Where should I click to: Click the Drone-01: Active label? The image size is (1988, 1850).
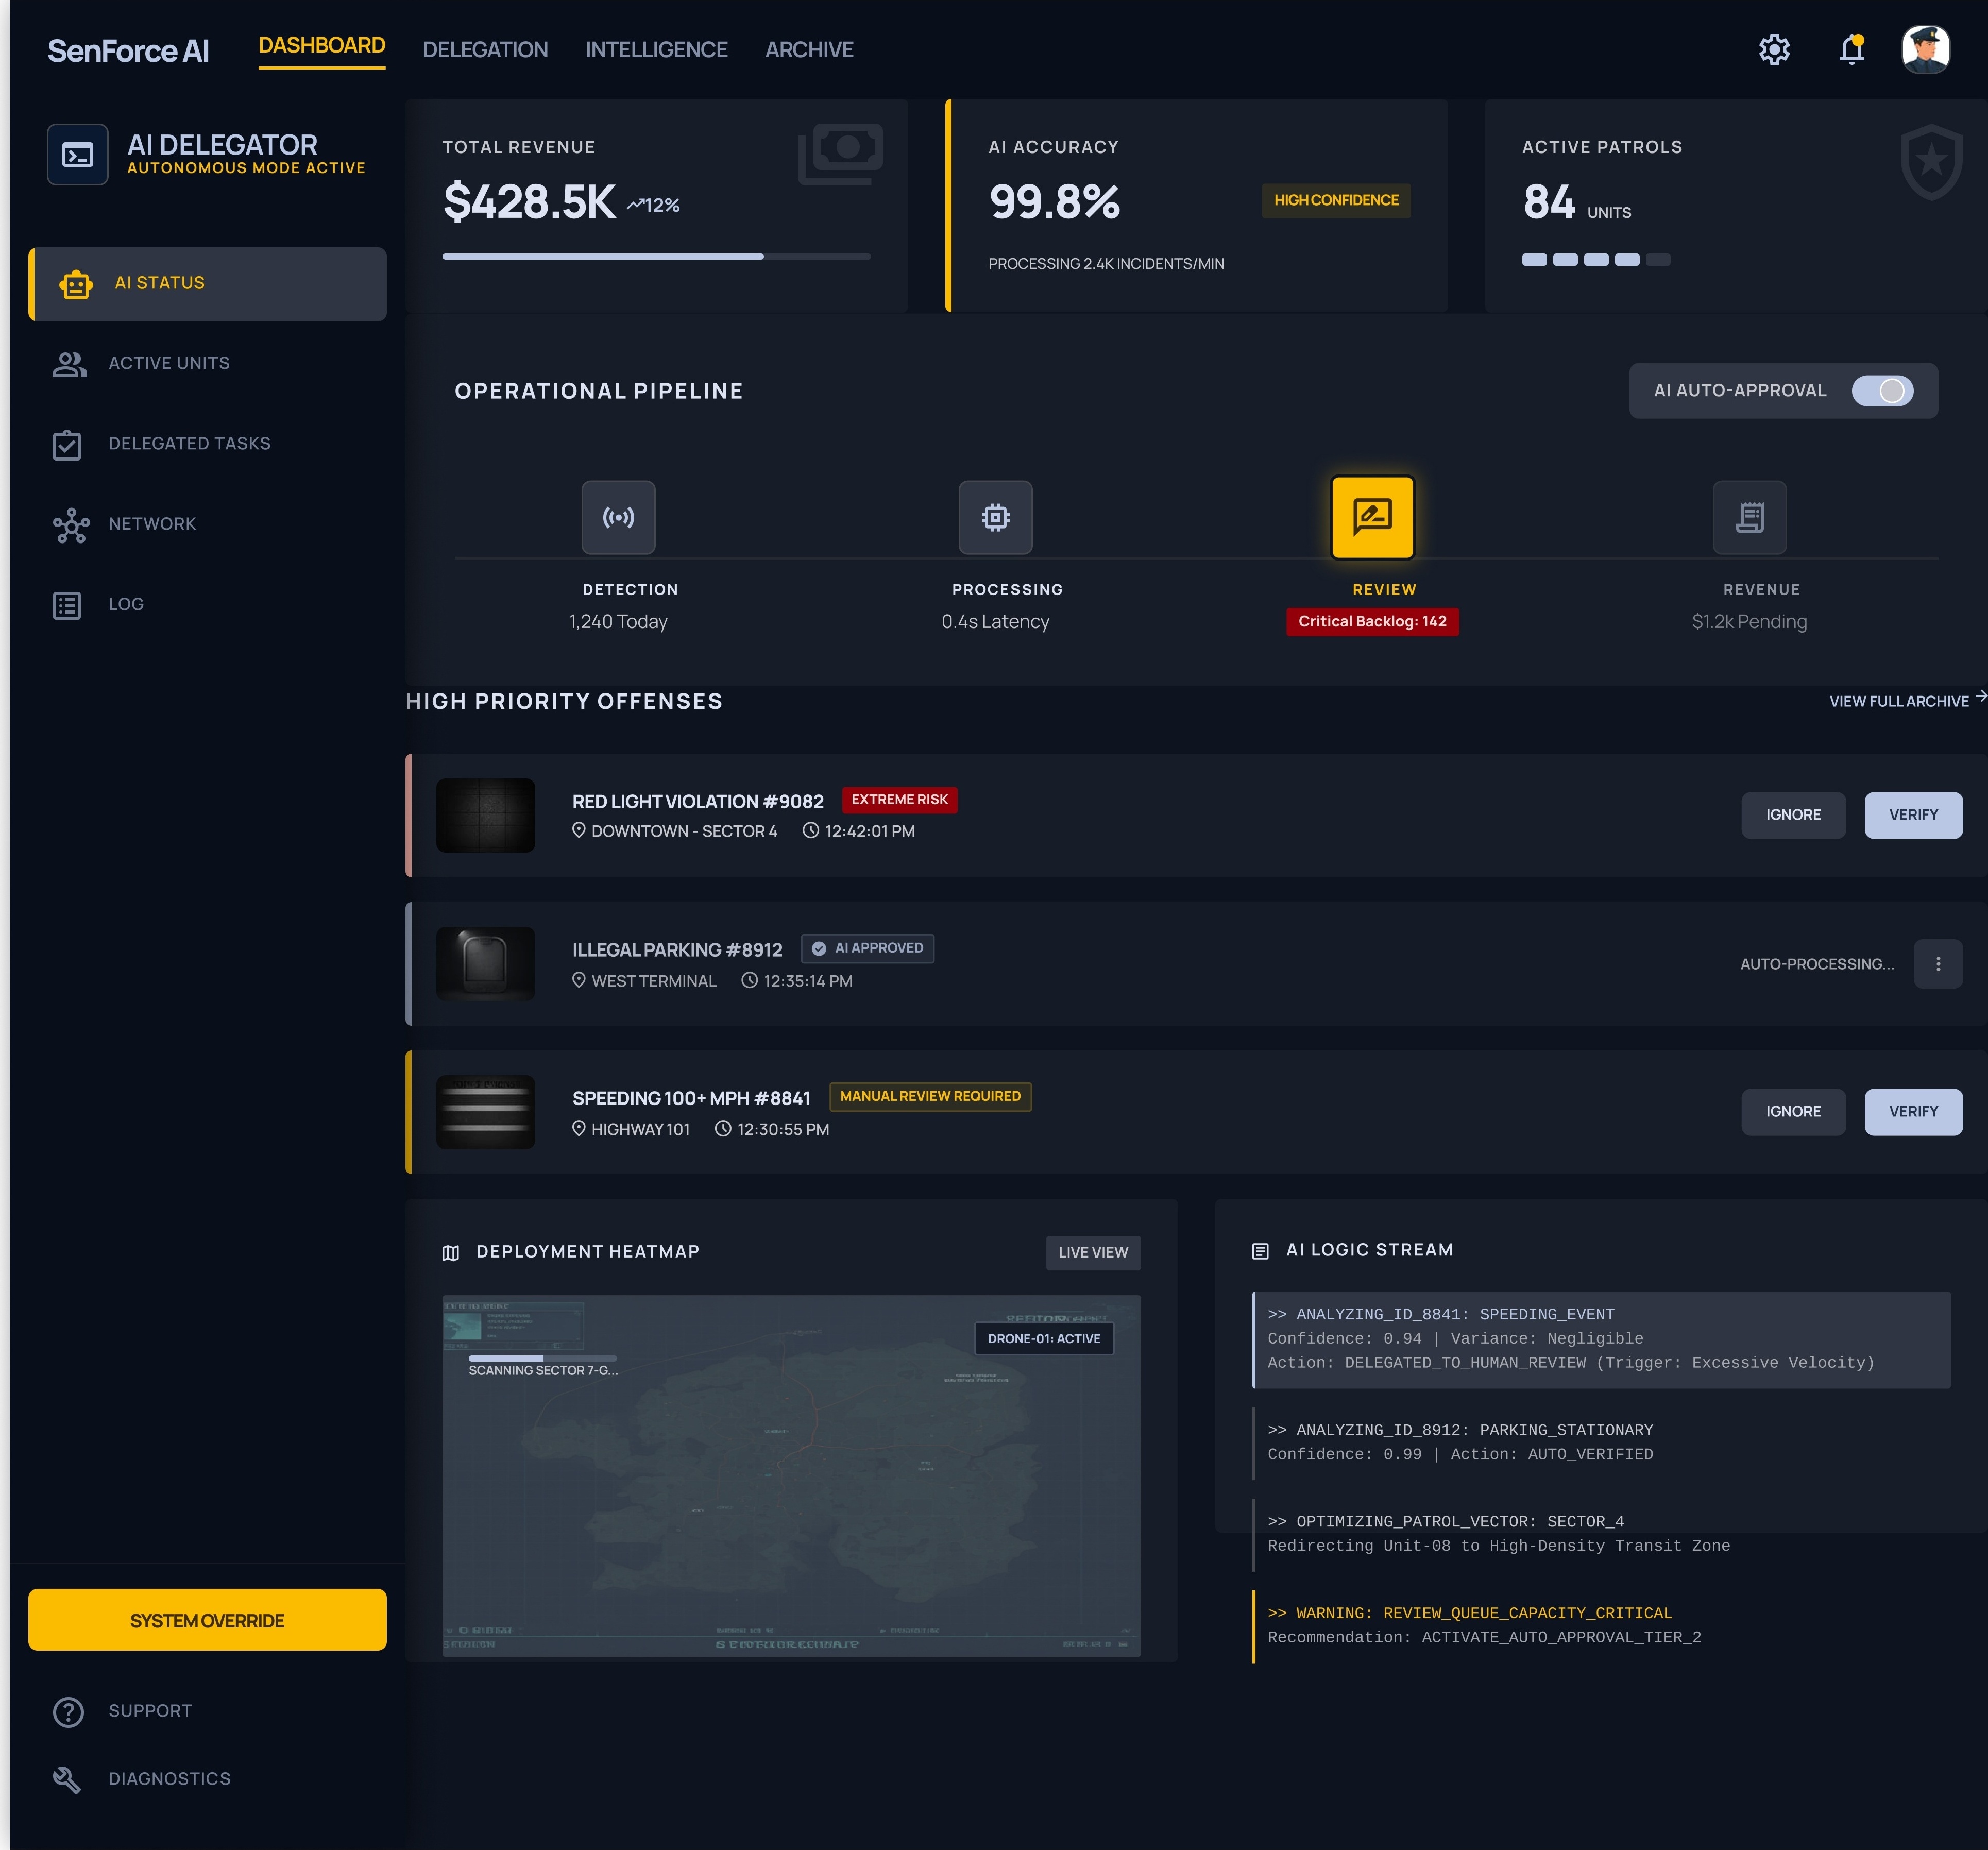(x=1044, y=1339)
